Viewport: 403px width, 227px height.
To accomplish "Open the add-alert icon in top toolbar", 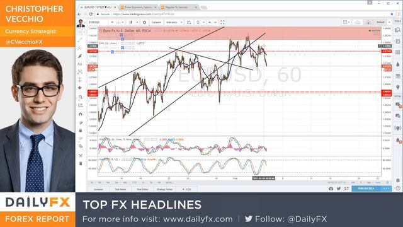I will click(x=189, y=23).
